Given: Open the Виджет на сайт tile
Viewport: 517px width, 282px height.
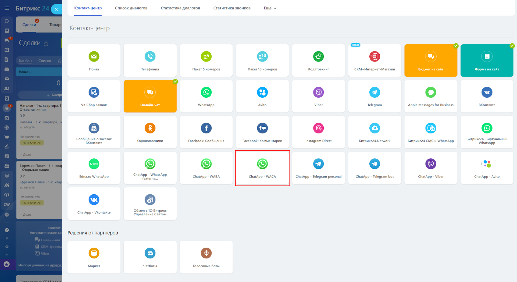Looking at the screenshot, I should (431, 60).
